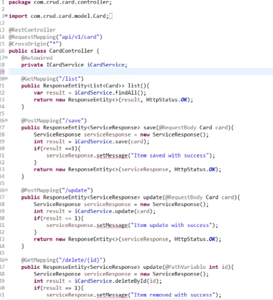The width and height of the screenshot is (273, 300).
Task: Click the "Item removed with success" string
Action: (x=173, y=294)
